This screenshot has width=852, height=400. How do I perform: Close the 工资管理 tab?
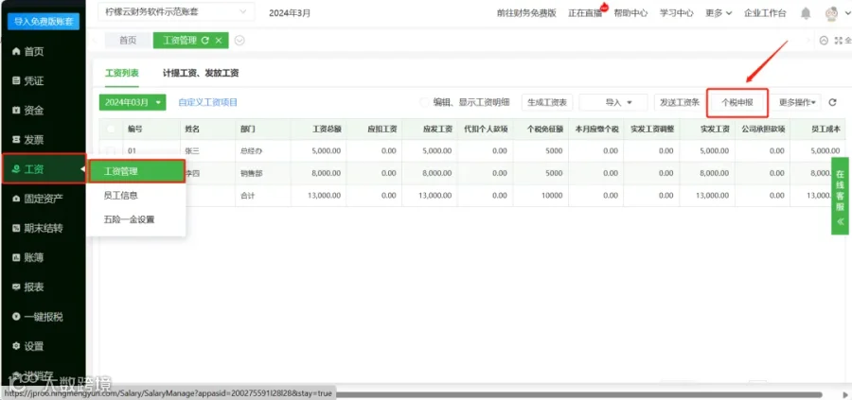pyautogui.click(x=219, y=40)
